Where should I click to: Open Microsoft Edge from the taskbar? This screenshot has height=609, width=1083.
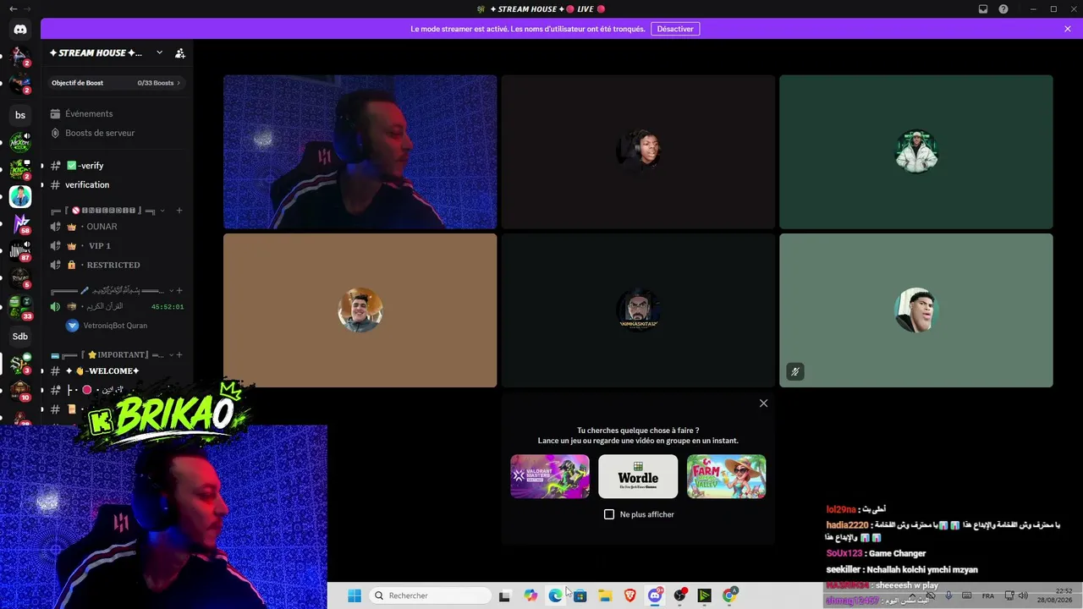coord(555,595)
